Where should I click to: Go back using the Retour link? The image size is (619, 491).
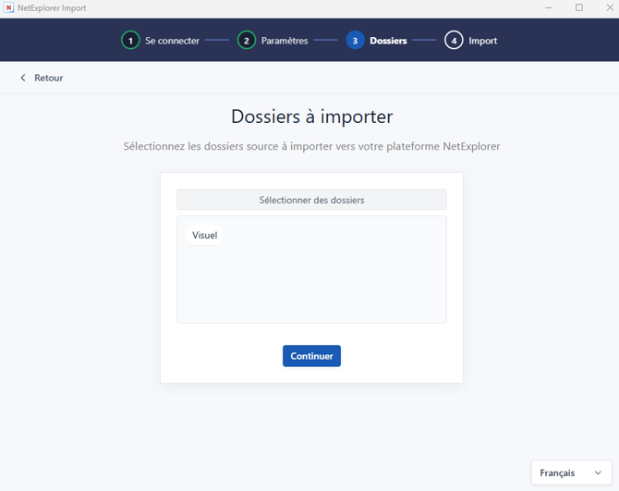click(x=49, y=78)
